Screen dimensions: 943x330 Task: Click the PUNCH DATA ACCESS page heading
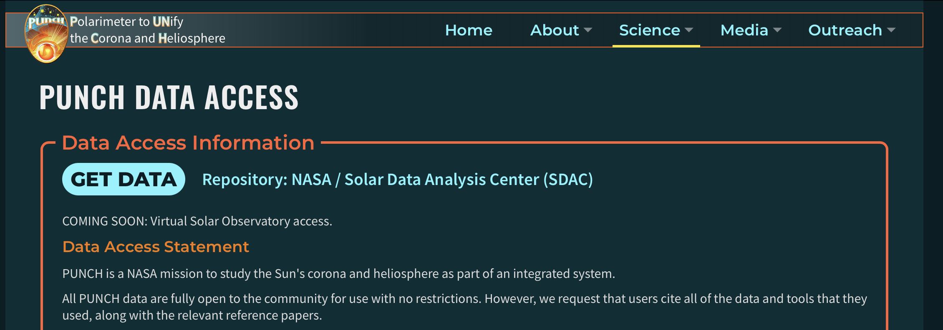tap(169, 97)
